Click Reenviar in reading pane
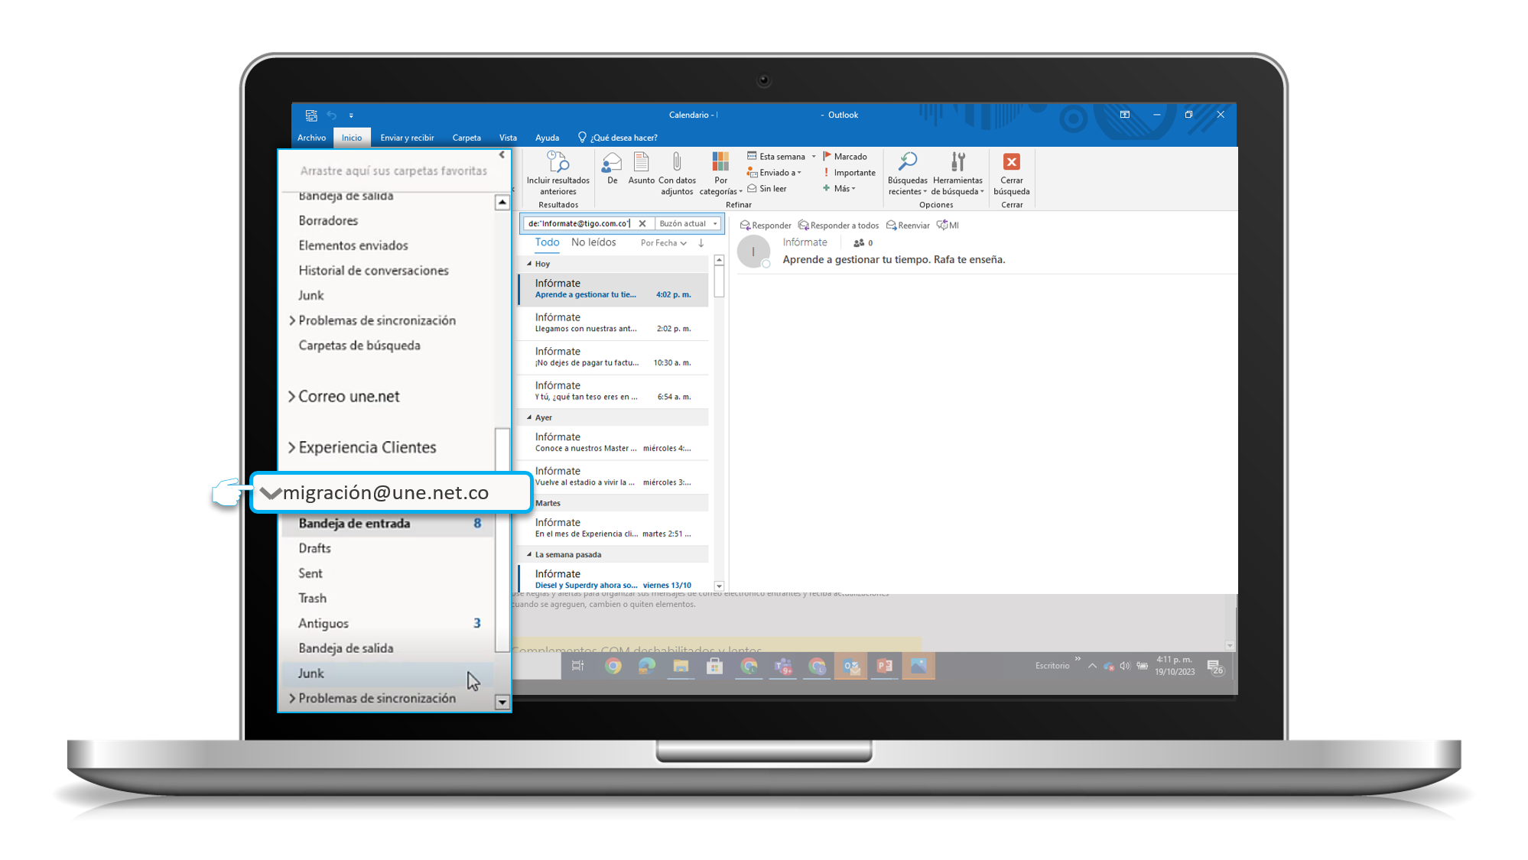Viewport: 1528px width, 860px height. point(908,226)
